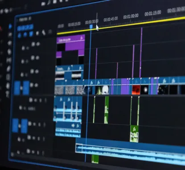The image size is (185, 170).
Task: Click the blue playhead timecode field
Action: coord(25,27)
